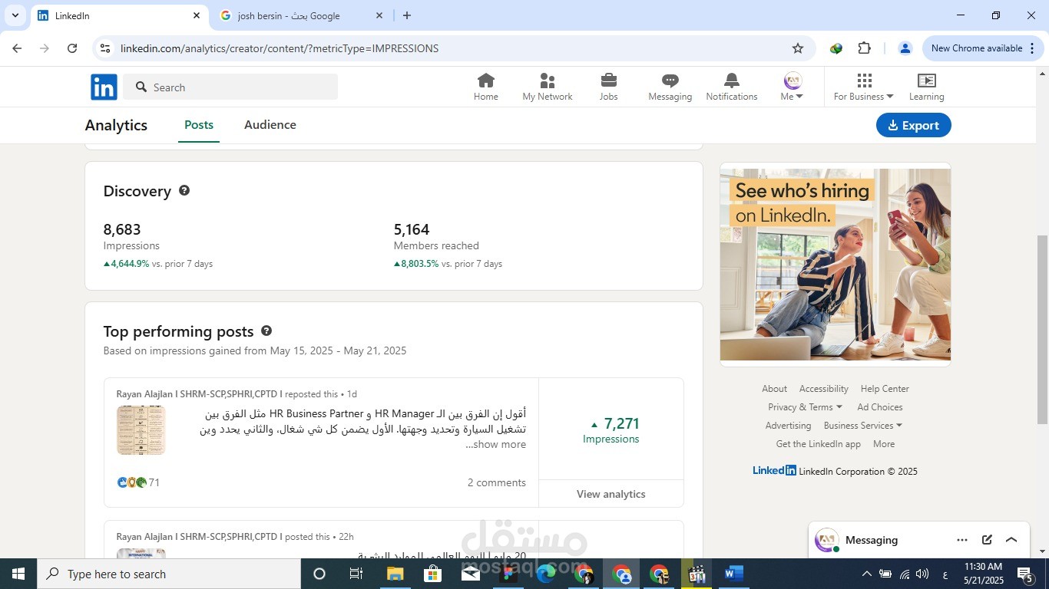The image size is (1049, 589).
Task: Export the analytics data
Action: pos(913,125)
